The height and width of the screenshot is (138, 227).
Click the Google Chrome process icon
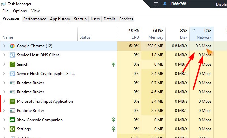click(x=12, y=46)
